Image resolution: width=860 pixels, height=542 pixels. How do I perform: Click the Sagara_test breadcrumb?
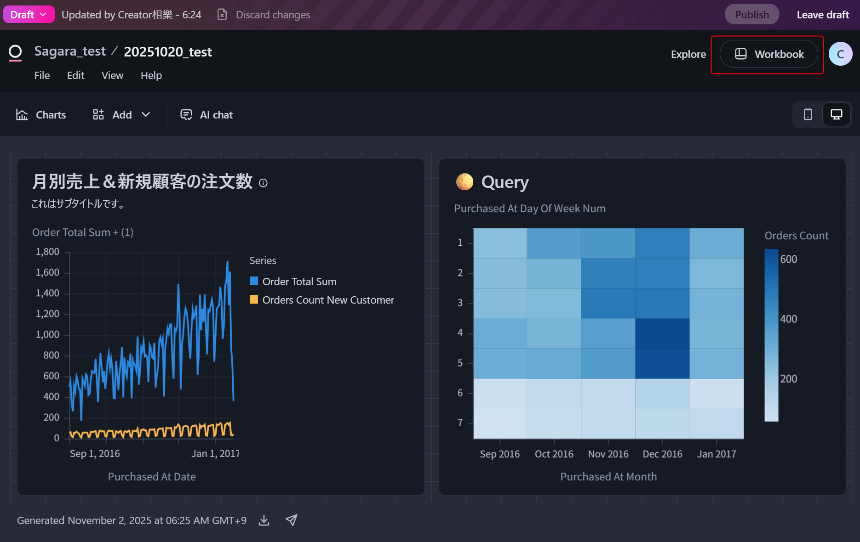pyautogui.click(x=70, y=51)
